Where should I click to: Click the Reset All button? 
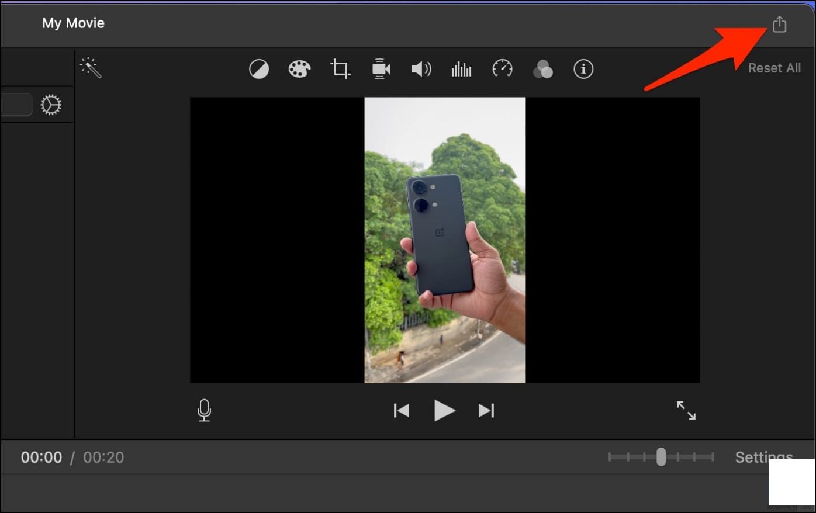point(774,68)
